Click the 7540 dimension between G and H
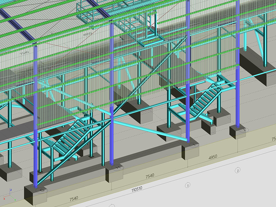 tap(74, 198)
